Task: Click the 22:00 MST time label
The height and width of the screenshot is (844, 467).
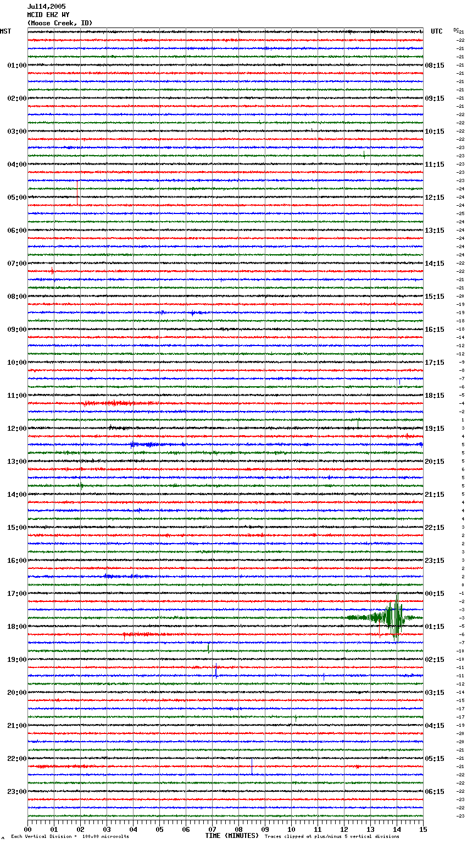Action: point(17,759)
